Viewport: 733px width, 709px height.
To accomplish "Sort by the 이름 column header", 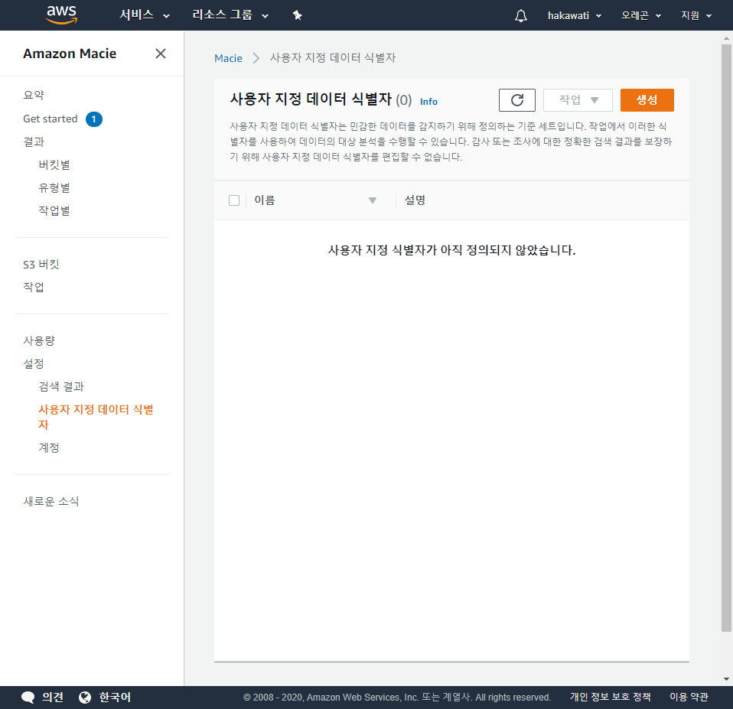I will 265,200.
